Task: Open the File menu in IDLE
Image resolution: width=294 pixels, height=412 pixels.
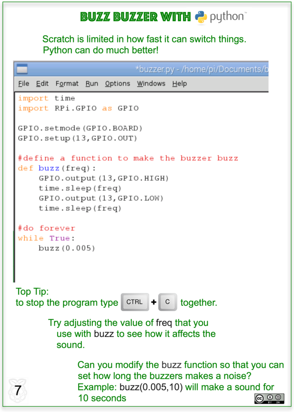Action: 24,84
